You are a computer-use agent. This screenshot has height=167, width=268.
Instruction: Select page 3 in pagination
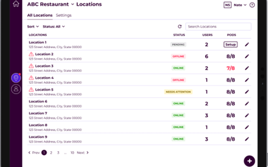(x=58, y=152)
